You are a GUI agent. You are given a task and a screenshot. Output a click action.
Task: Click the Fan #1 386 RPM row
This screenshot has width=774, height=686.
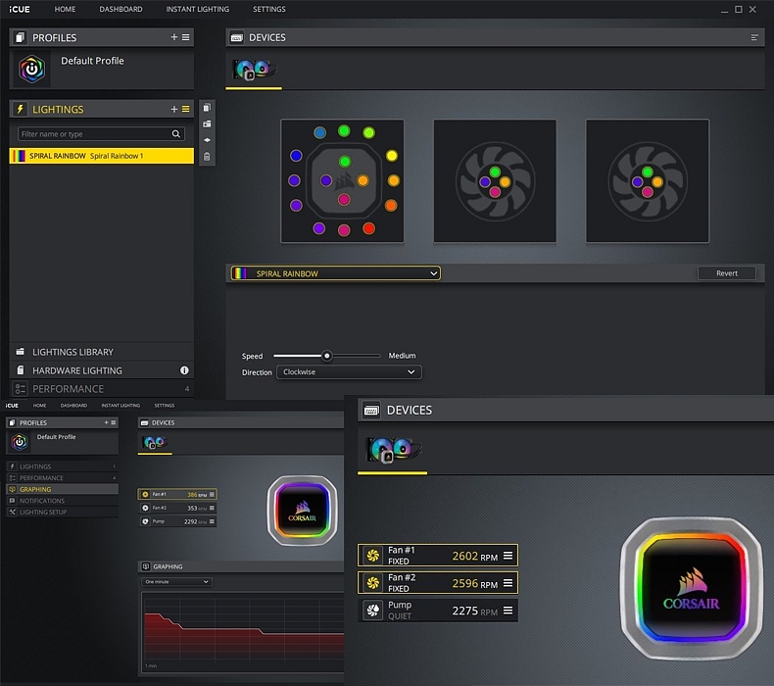pyautogui.click(x=177, y=494)
